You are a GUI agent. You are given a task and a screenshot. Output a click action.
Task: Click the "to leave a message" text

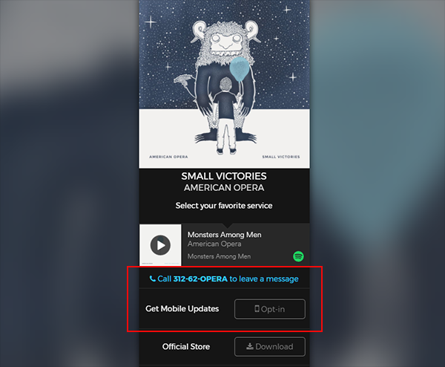264,279
